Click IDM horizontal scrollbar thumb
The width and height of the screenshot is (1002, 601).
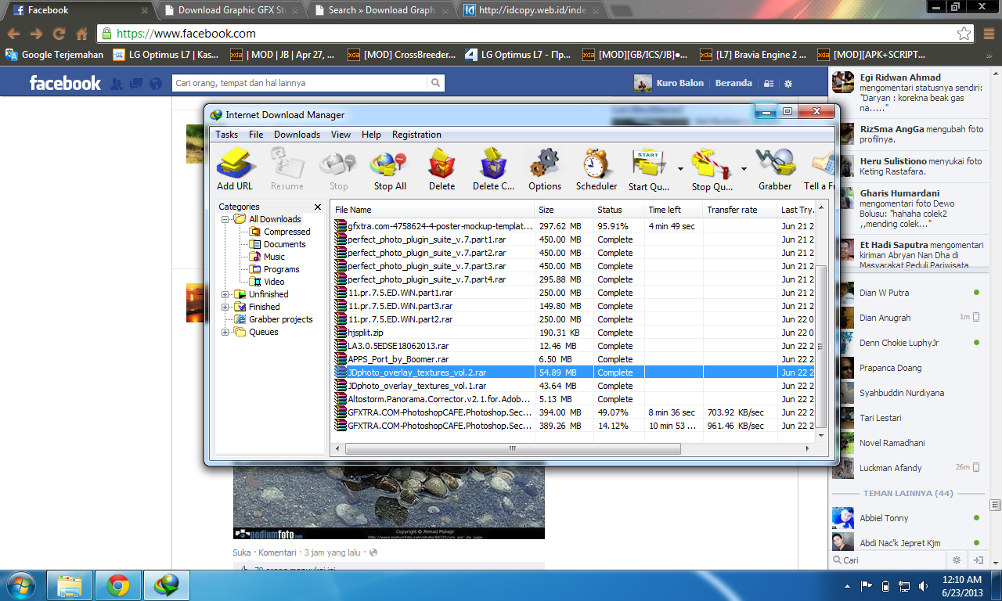512,449
